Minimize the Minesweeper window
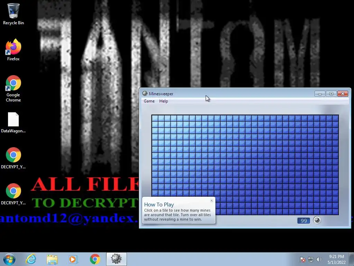The width and height of the screenshot is (354, 266). (320, 94)
